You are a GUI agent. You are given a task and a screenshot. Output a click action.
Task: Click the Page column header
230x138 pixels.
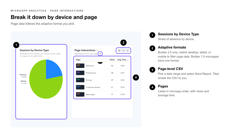click(x=78, y=60)
